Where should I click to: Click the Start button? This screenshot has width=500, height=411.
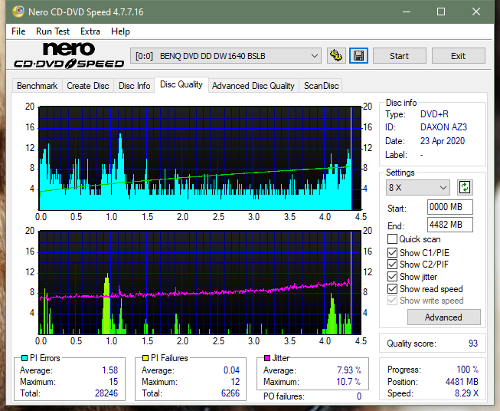tap(399, 56)
